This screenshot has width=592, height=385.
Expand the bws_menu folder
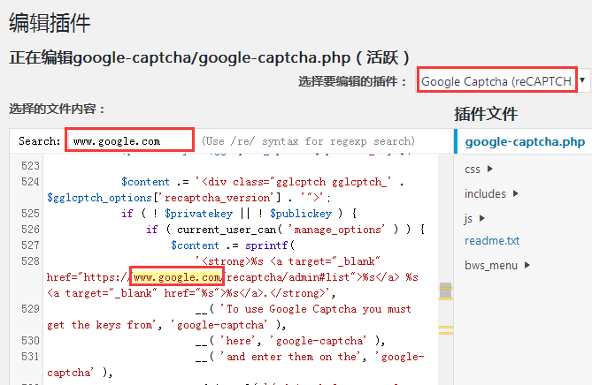527,265
